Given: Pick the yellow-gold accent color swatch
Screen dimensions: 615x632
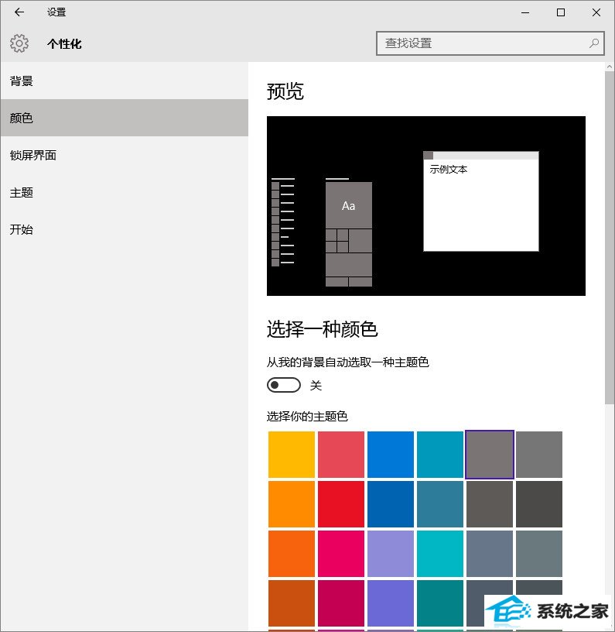Looking at the screenshot, I should [292, 454].
